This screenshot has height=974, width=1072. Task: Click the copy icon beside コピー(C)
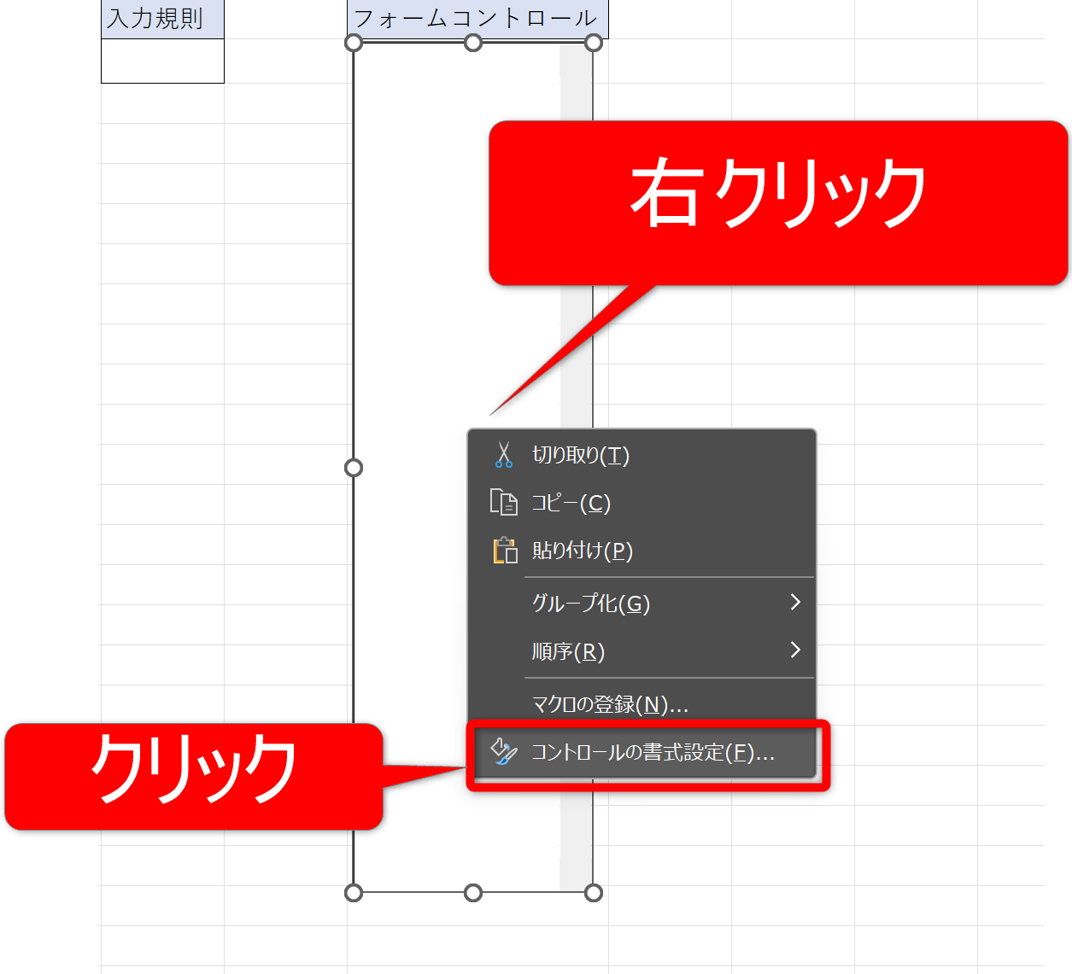tap(503, 503)
